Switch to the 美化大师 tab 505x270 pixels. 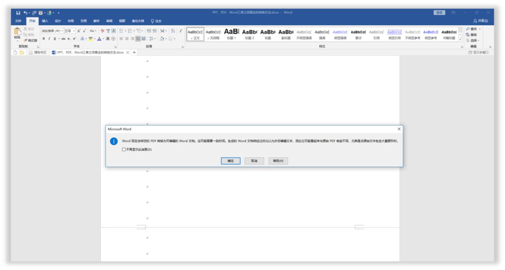(138, 21)
